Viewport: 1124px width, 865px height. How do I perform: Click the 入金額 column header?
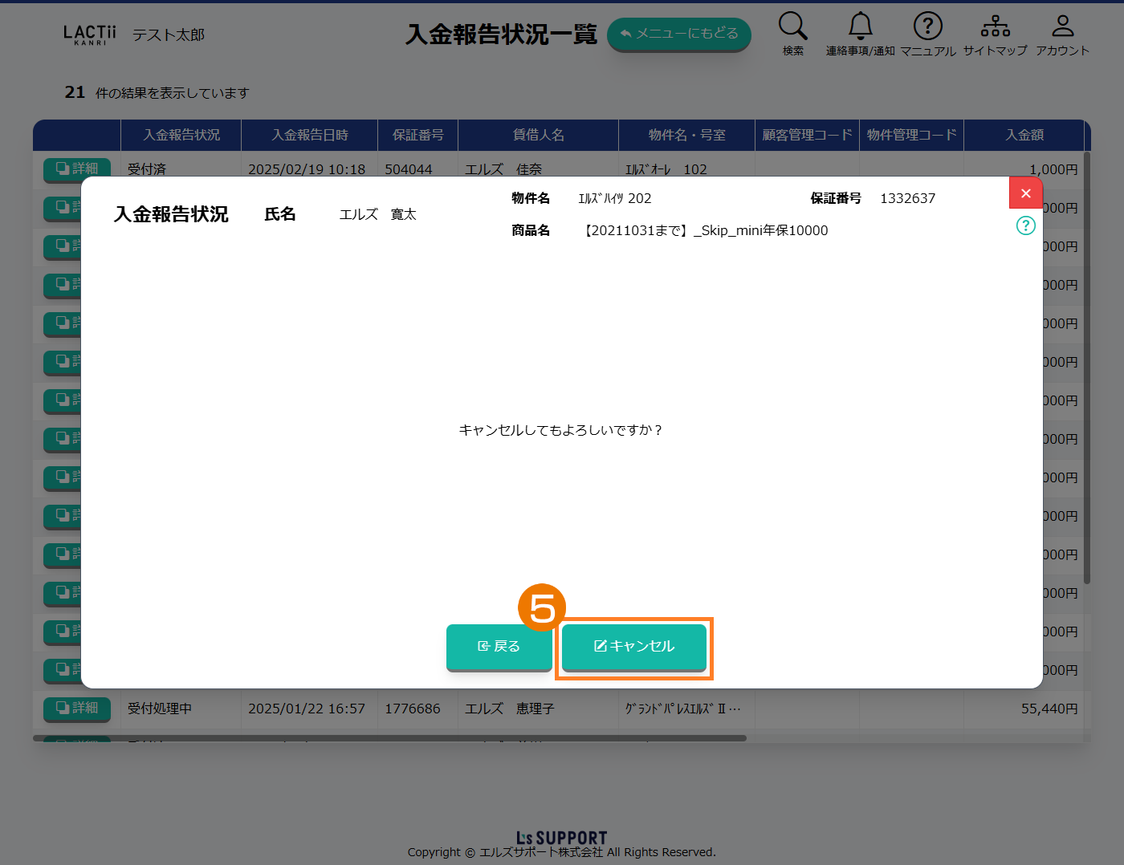[x=1024, y=135]
